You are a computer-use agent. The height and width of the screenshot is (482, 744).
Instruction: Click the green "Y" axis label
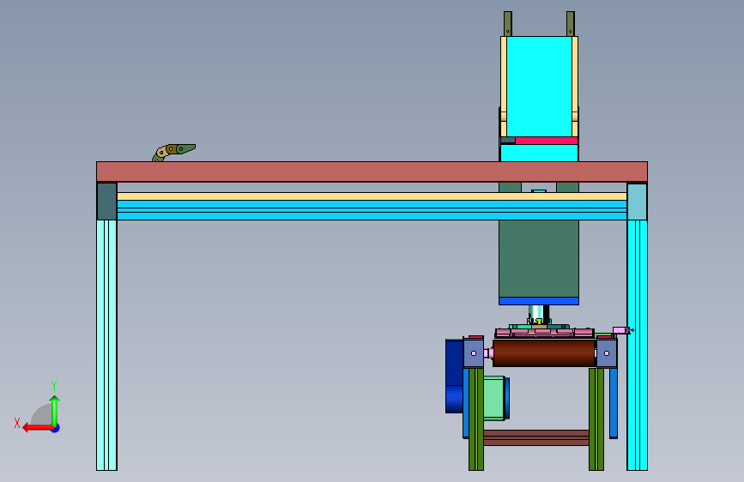(54, 385)
